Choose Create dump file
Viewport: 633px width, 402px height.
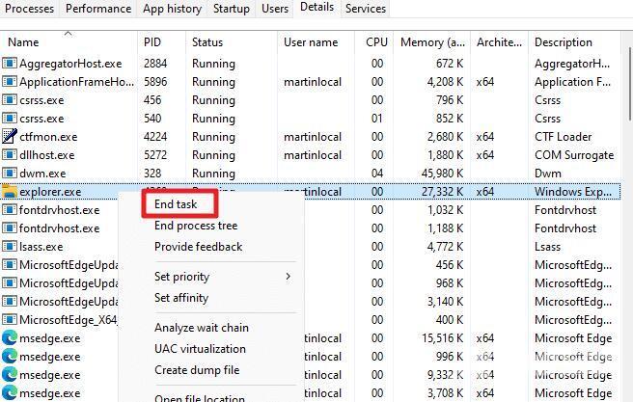pos(197,370)
